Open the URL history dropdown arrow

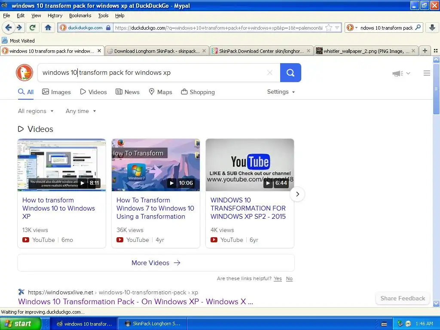pos(337,27)
